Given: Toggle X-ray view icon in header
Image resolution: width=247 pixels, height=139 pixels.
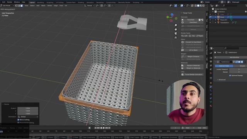Looking at the screenshot, I should pyautogui.click(x=192, y=5).
